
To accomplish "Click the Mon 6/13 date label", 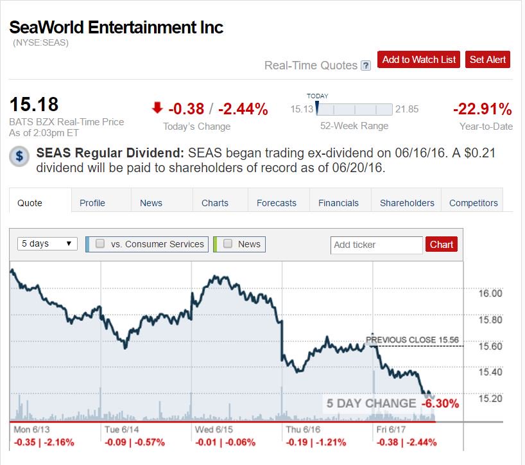I will tap(31, 429).
